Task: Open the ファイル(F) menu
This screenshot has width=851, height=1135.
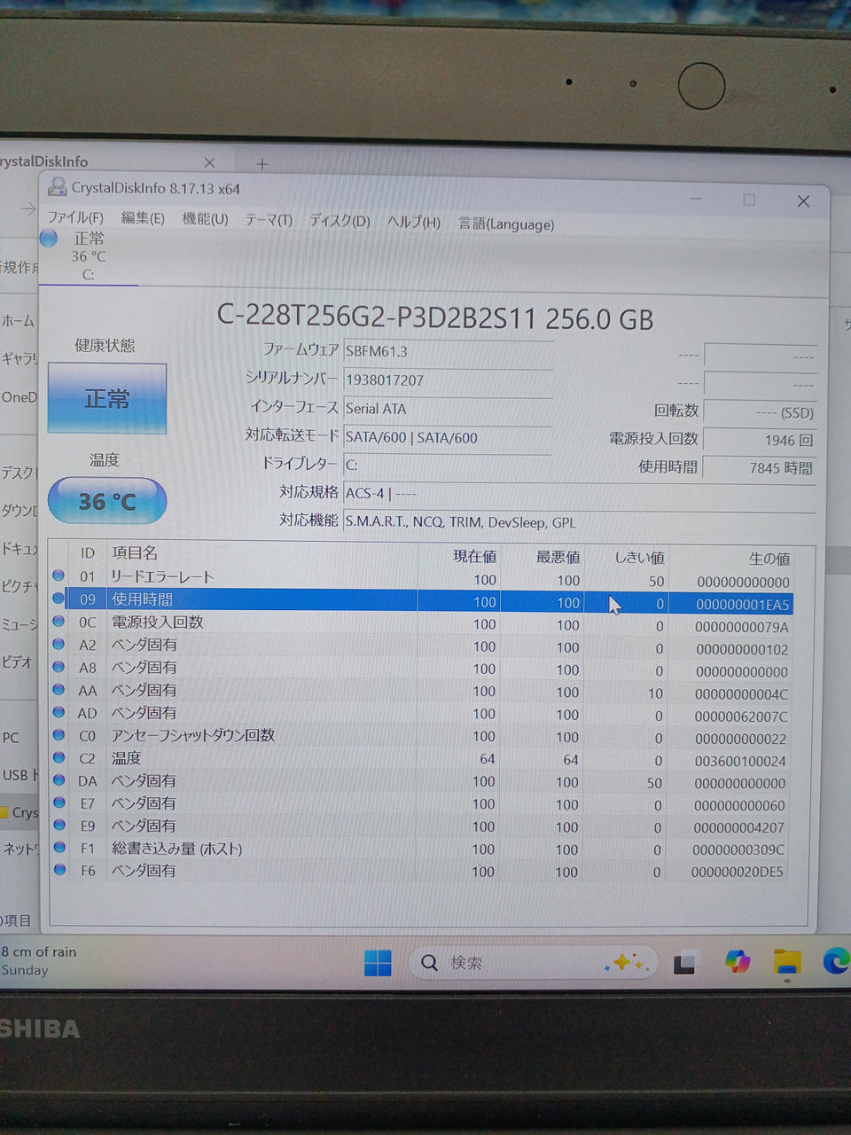Action: click(x=75, y=217)
